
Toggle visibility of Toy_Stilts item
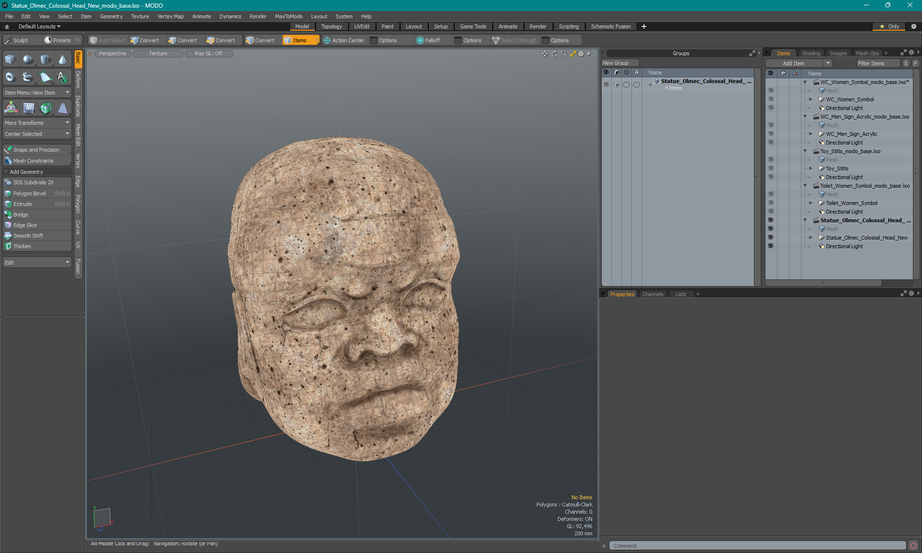click(770, 168)
